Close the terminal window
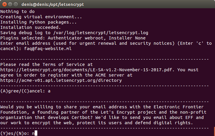This screenshot has height=136, width=215. 4,4
